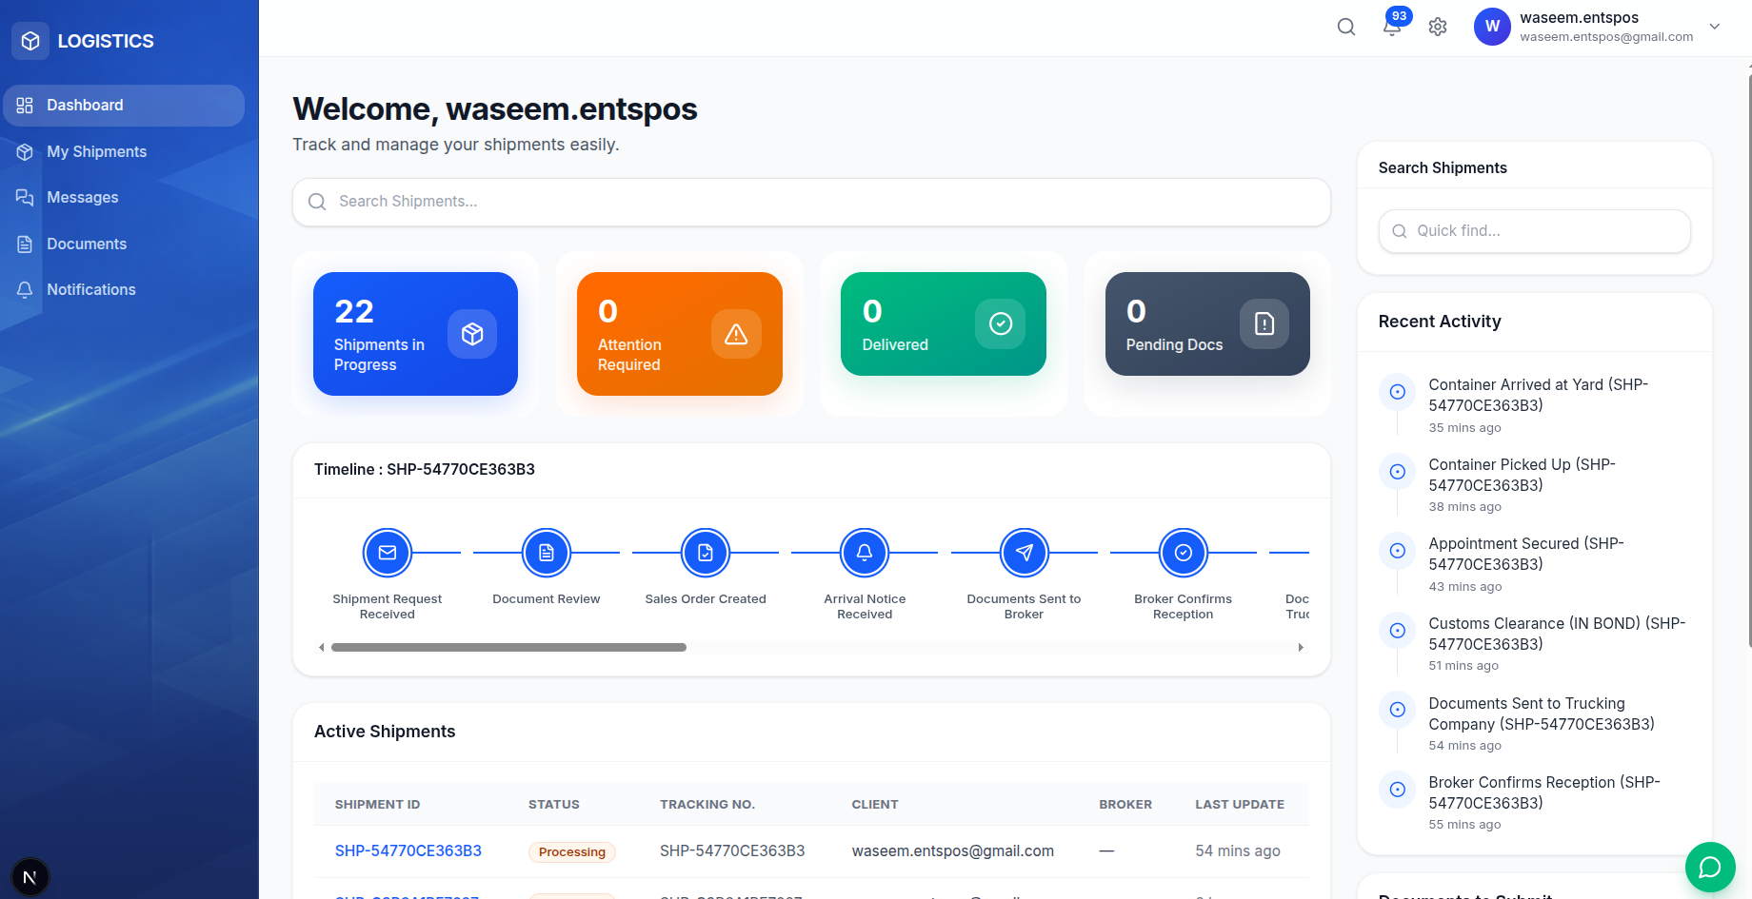Click the BROKER column header
Viewport: 1752px width, 899px height.
[x=1125, y=805]
